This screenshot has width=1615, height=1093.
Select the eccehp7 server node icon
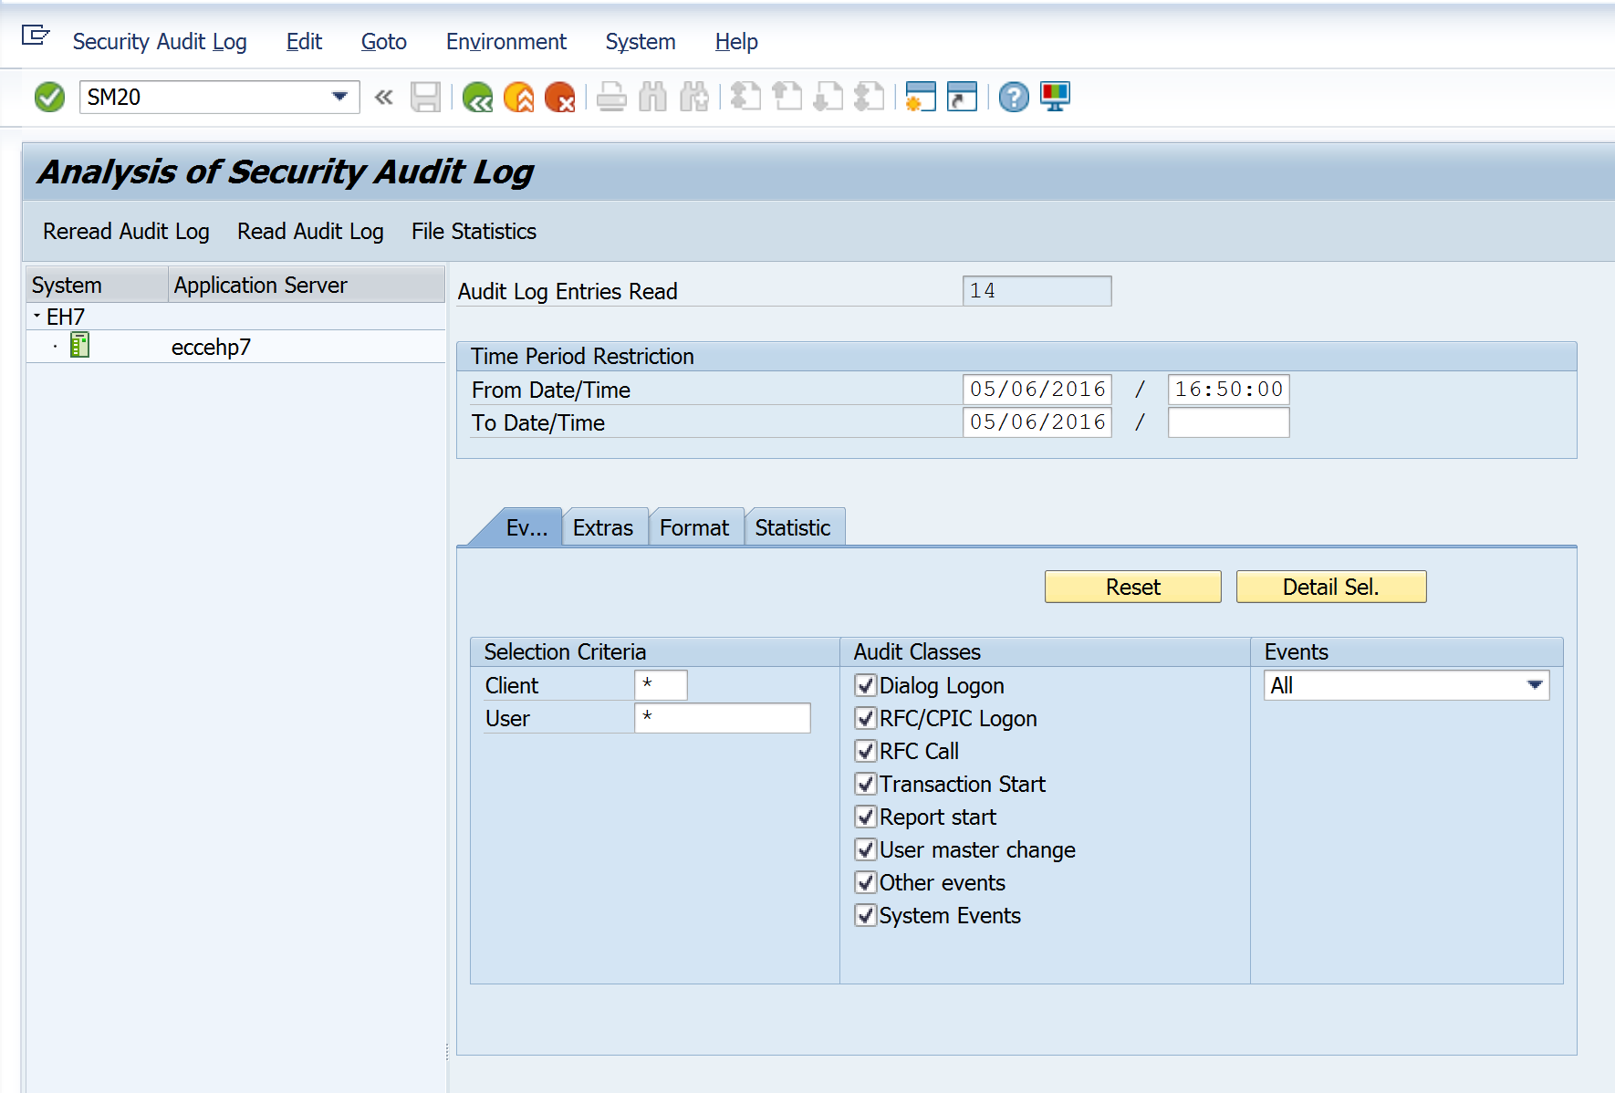pyautogui.click(x=80, y=346)
